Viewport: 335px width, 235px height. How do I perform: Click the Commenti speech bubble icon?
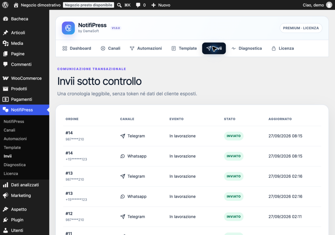[x=6, y=64]
